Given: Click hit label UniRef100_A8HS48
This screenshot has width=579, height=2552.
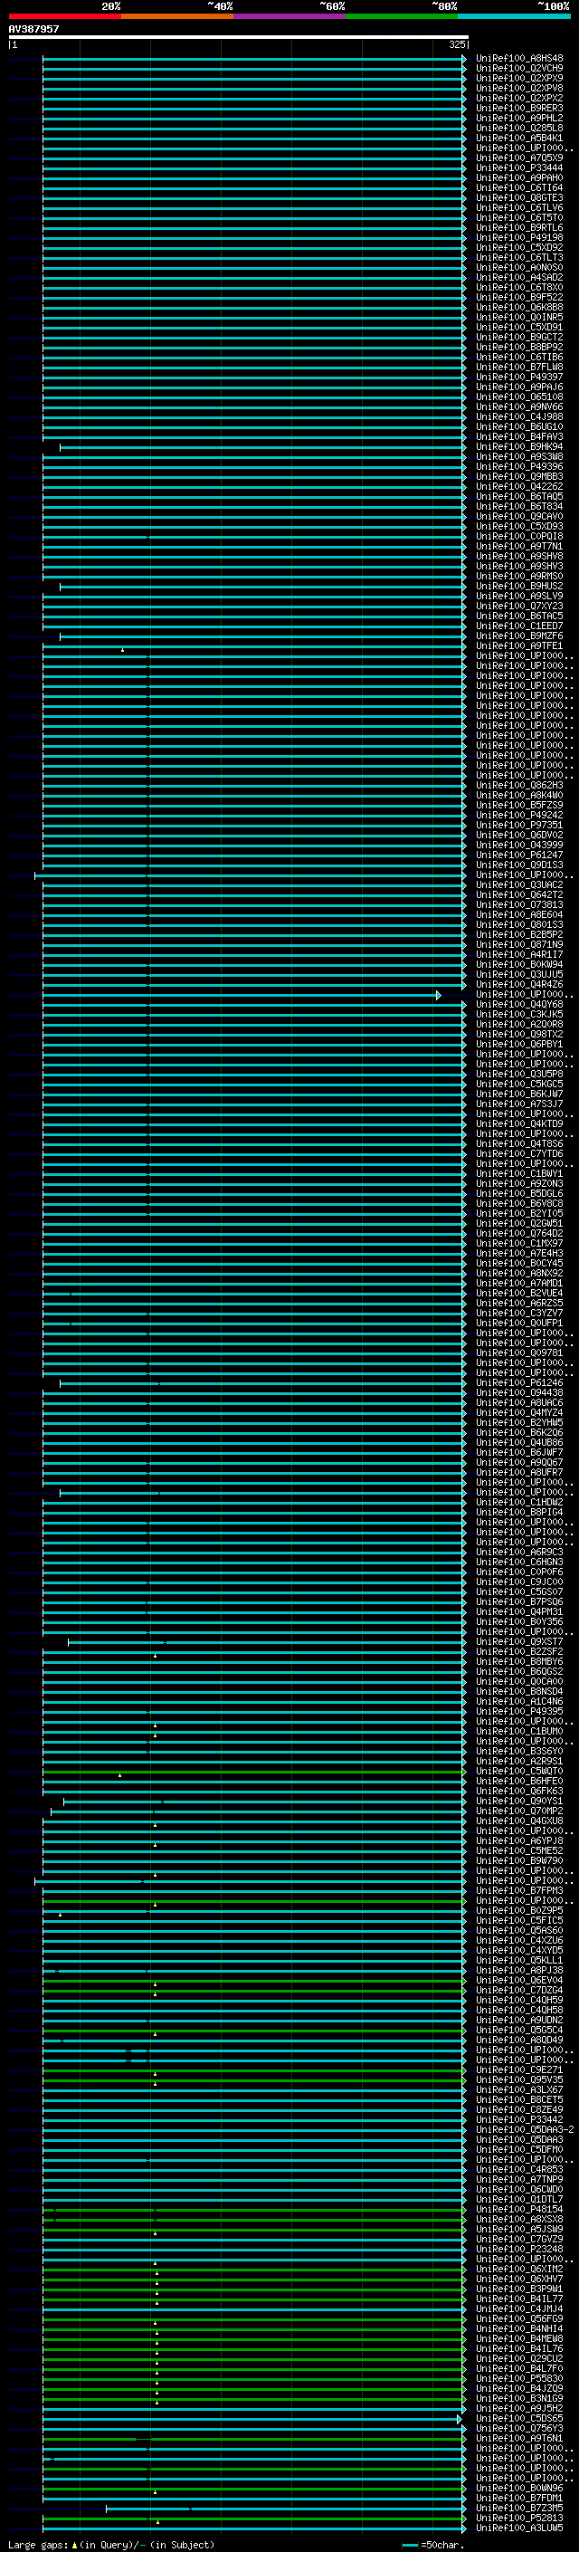Looking at the screenshot, I should click(518, 59).
